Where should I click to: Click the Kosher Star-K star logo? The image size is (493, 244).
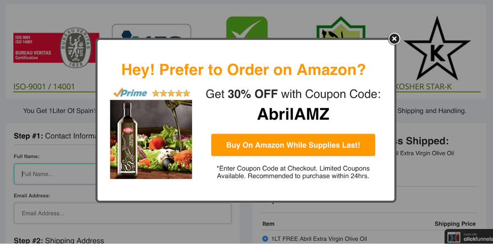(436, 49)
